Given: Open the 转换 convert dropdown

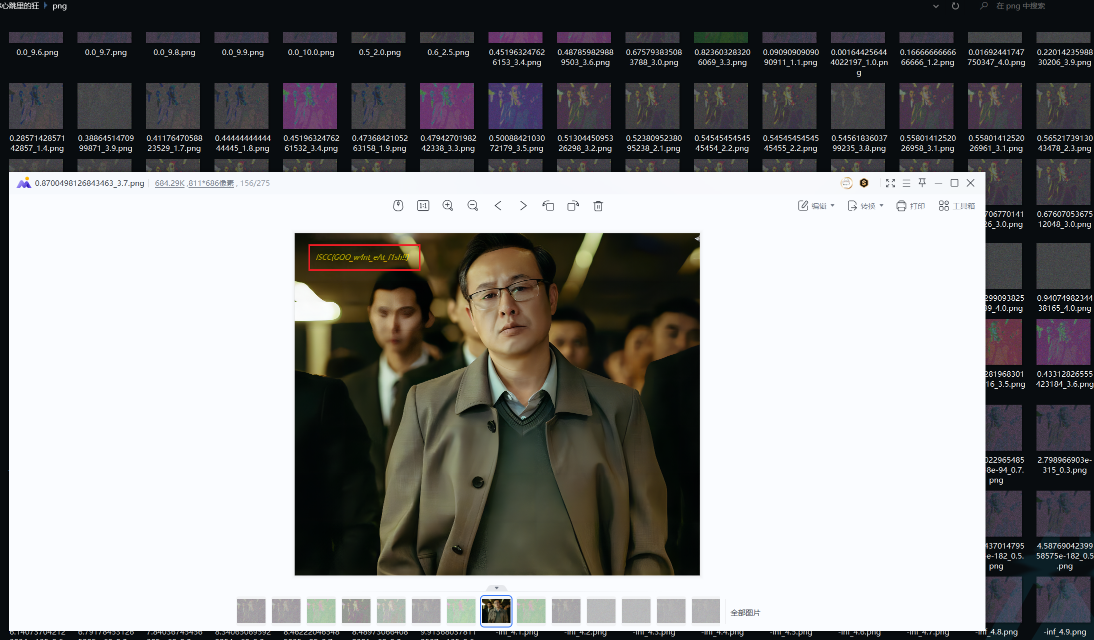Looking at the screenshot, I should coord(866,206).
